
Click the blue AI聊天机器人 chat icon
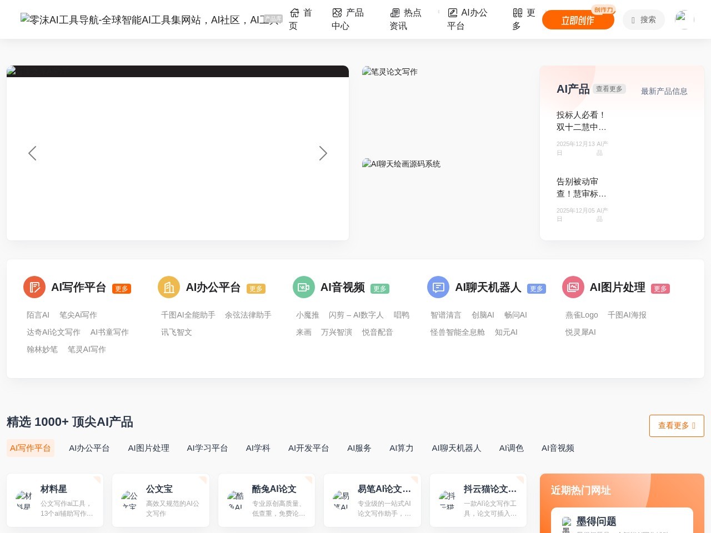tap(438, 287)
